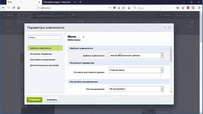This screenshot has width=203, height=114.
Task: Click the bitrix:menu component link
Action: pyautogui.click(x=74, y=40)
